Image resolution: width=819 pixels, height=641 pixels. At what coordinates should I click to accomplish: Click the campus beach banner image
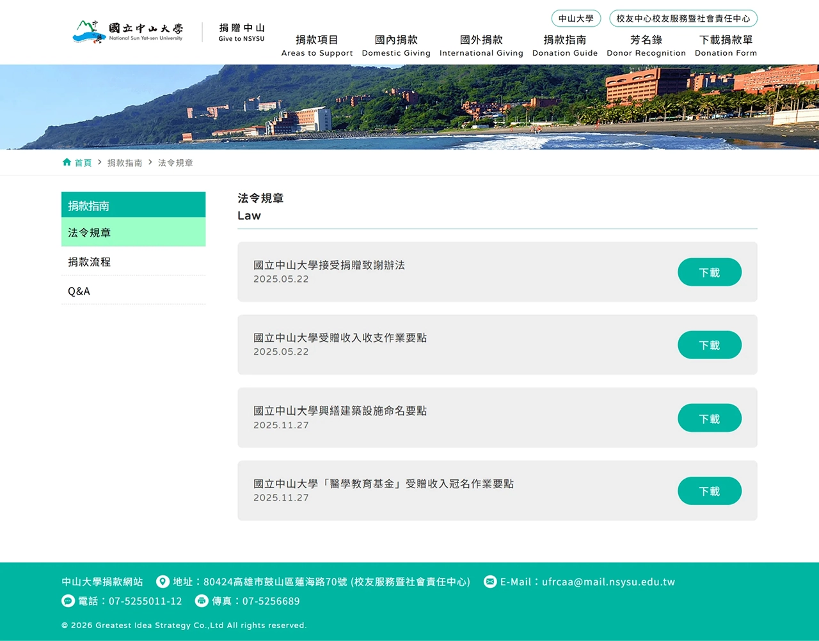point(409,107)
